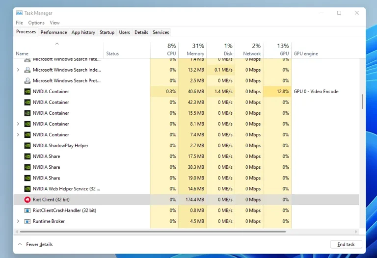Switch to the Startup tab
The image size is (377, 258).
pyautogui.click(x=107, y=32)
